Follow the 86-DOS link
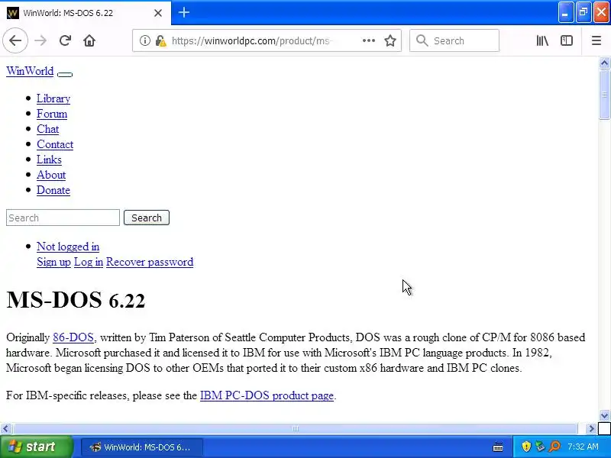Viewport: 611px width, 458px height. [x=73, y=337]
